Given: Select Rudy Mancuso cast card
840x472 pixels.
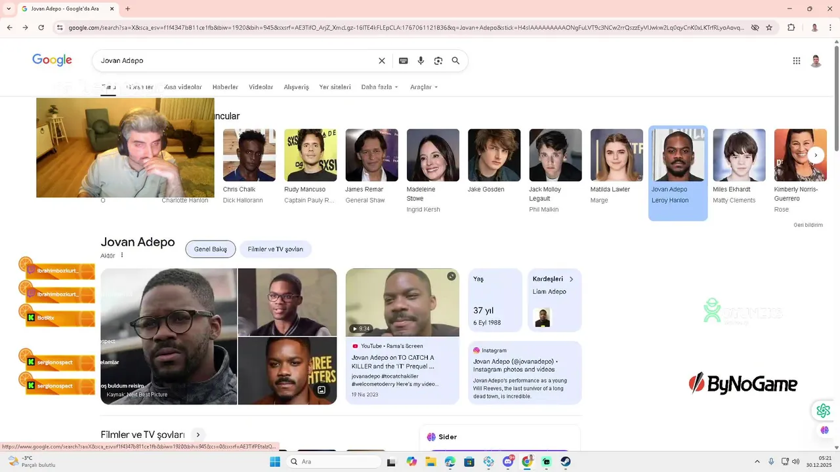Looking at the screenshot, I should (x=310, y=167).
